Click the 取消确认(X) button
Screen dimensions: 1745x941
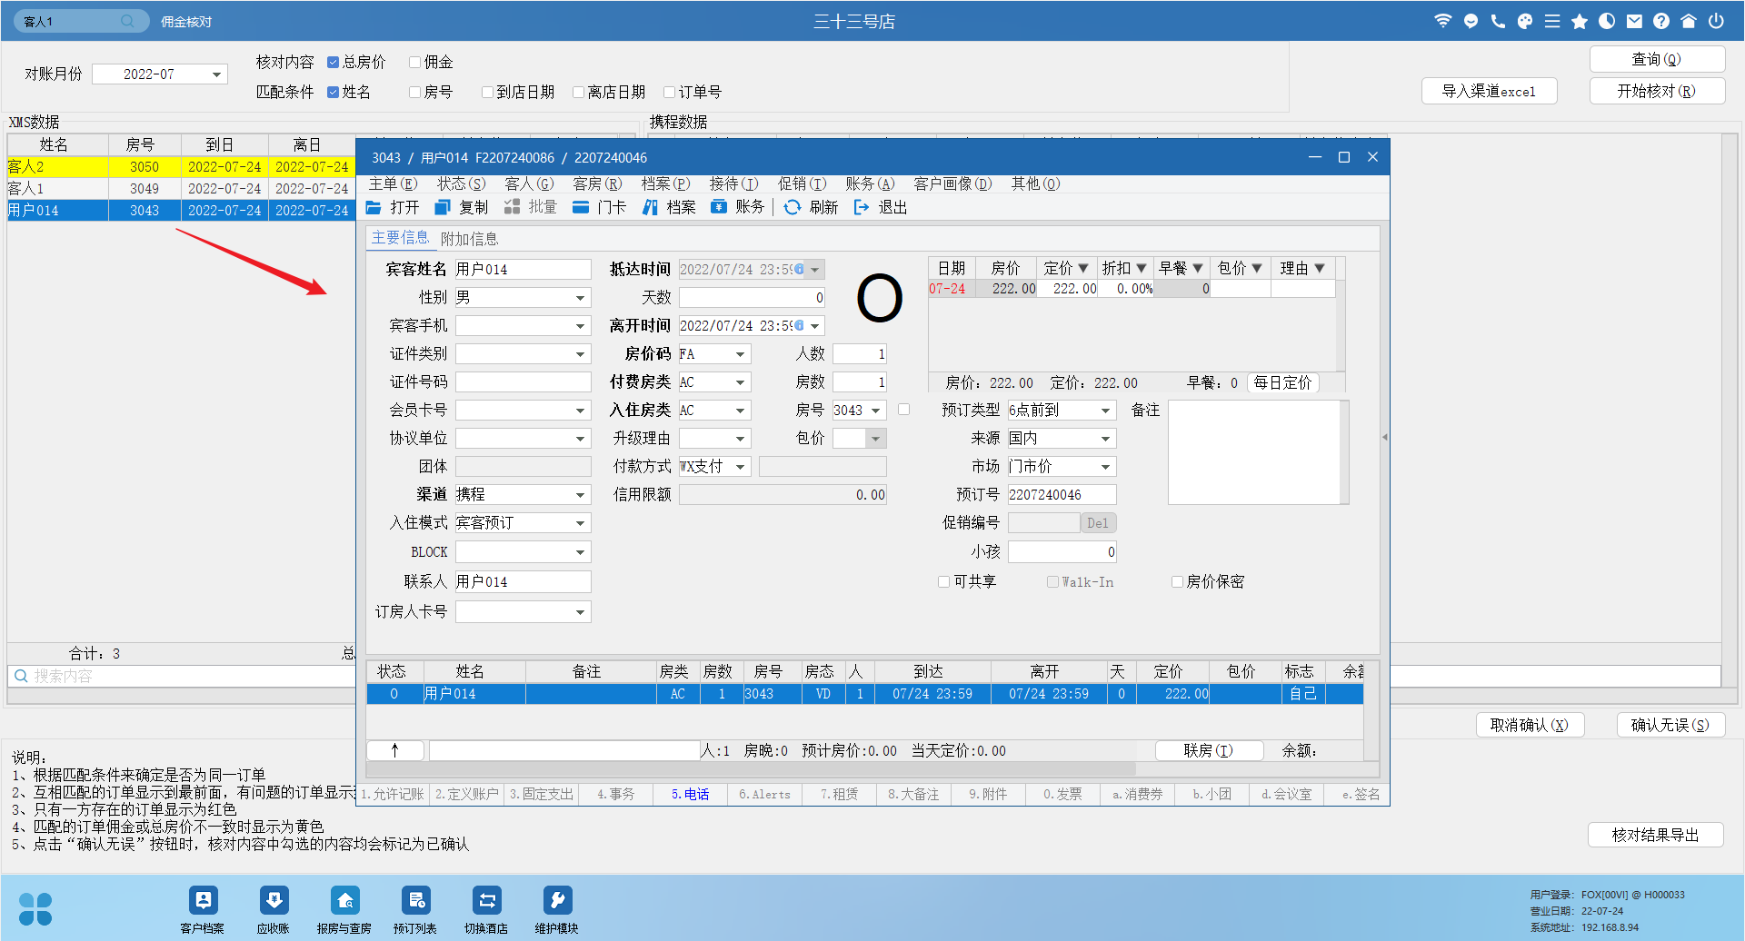1530,725
